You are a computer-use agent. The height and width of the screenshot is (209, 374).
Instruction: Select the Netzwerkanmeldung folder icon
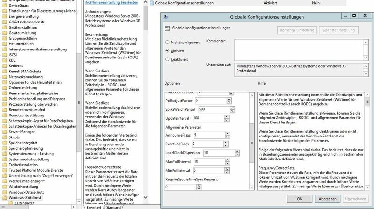click(4, 77)
